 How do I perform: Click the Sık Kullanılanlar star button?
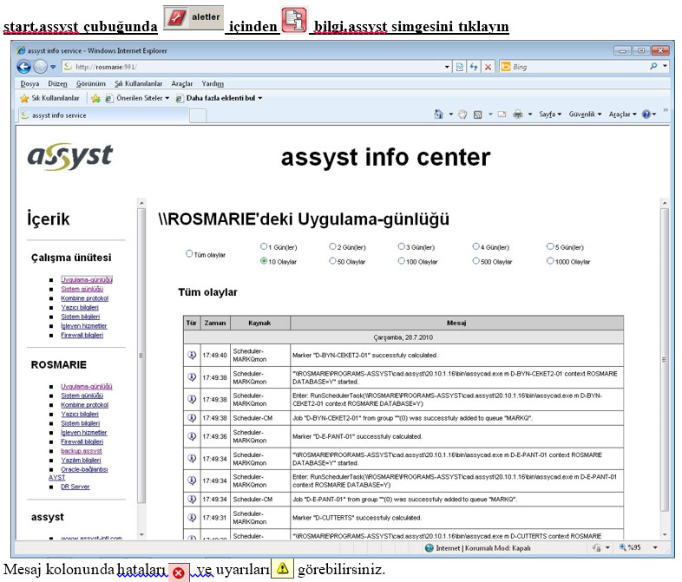(x=49, y=98)
